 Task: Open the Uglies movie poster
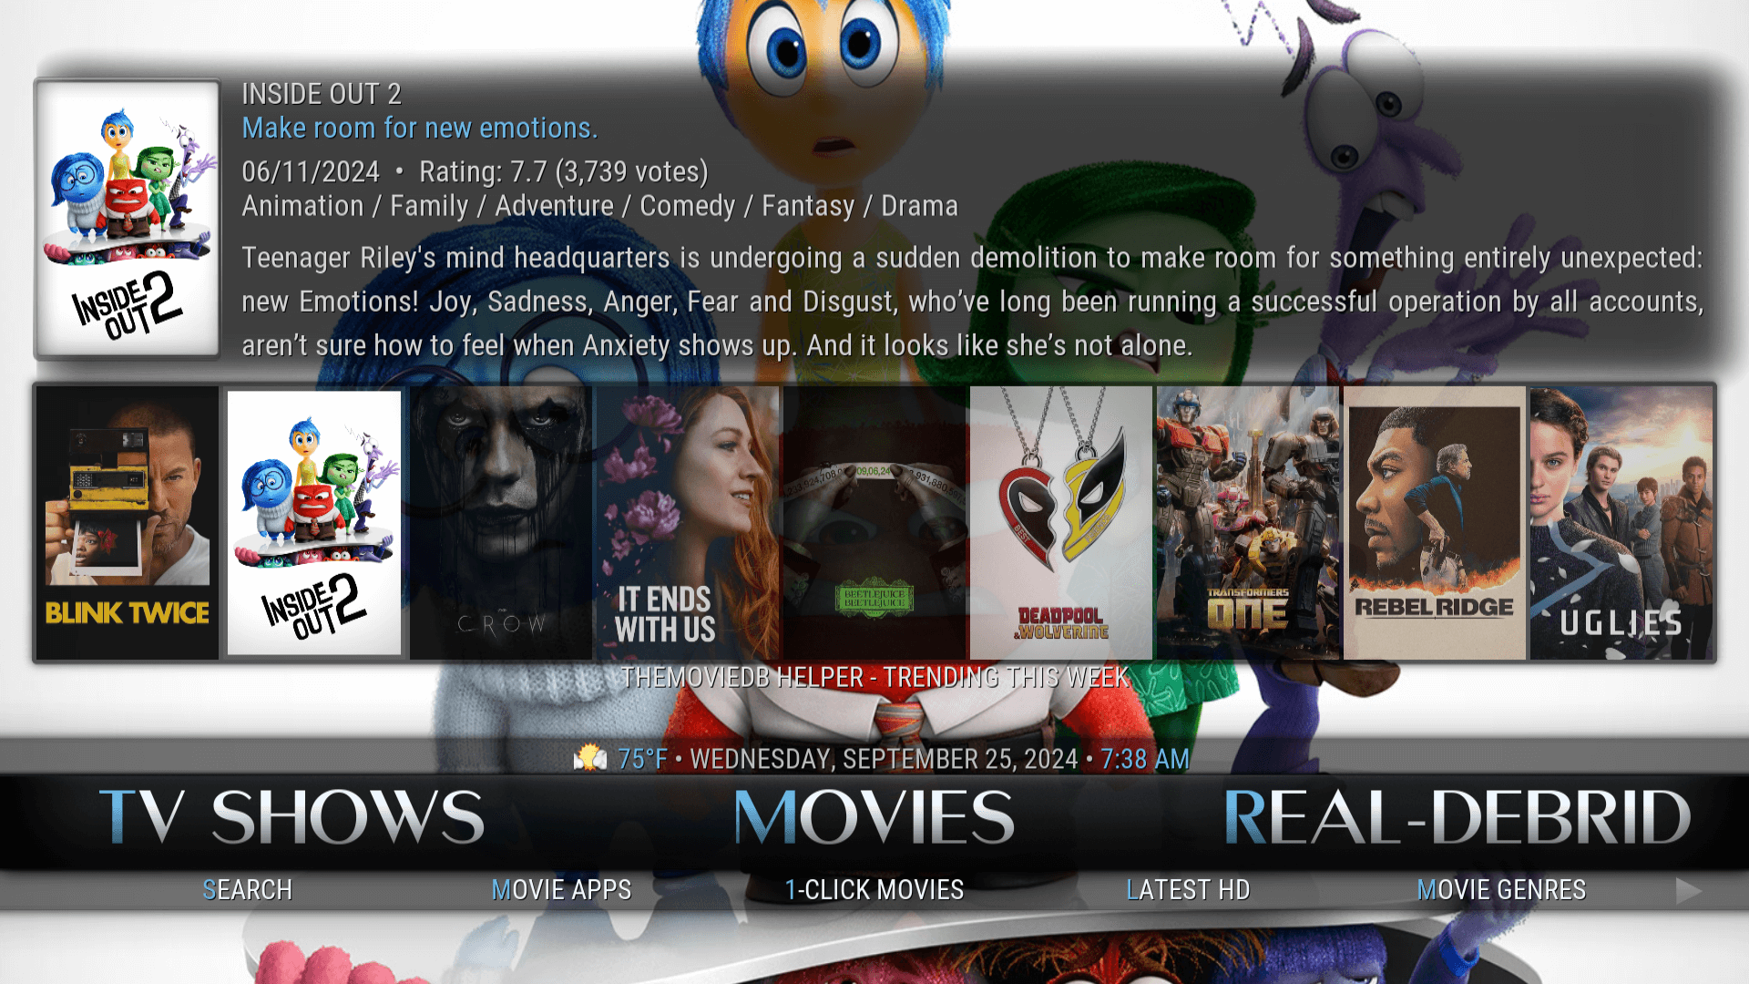pos(1621,523)
